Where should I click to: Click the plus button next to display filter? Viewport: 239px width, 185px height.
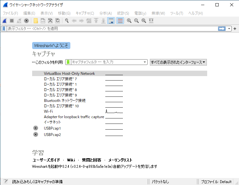pyautogui.click(x=235, y=29)
